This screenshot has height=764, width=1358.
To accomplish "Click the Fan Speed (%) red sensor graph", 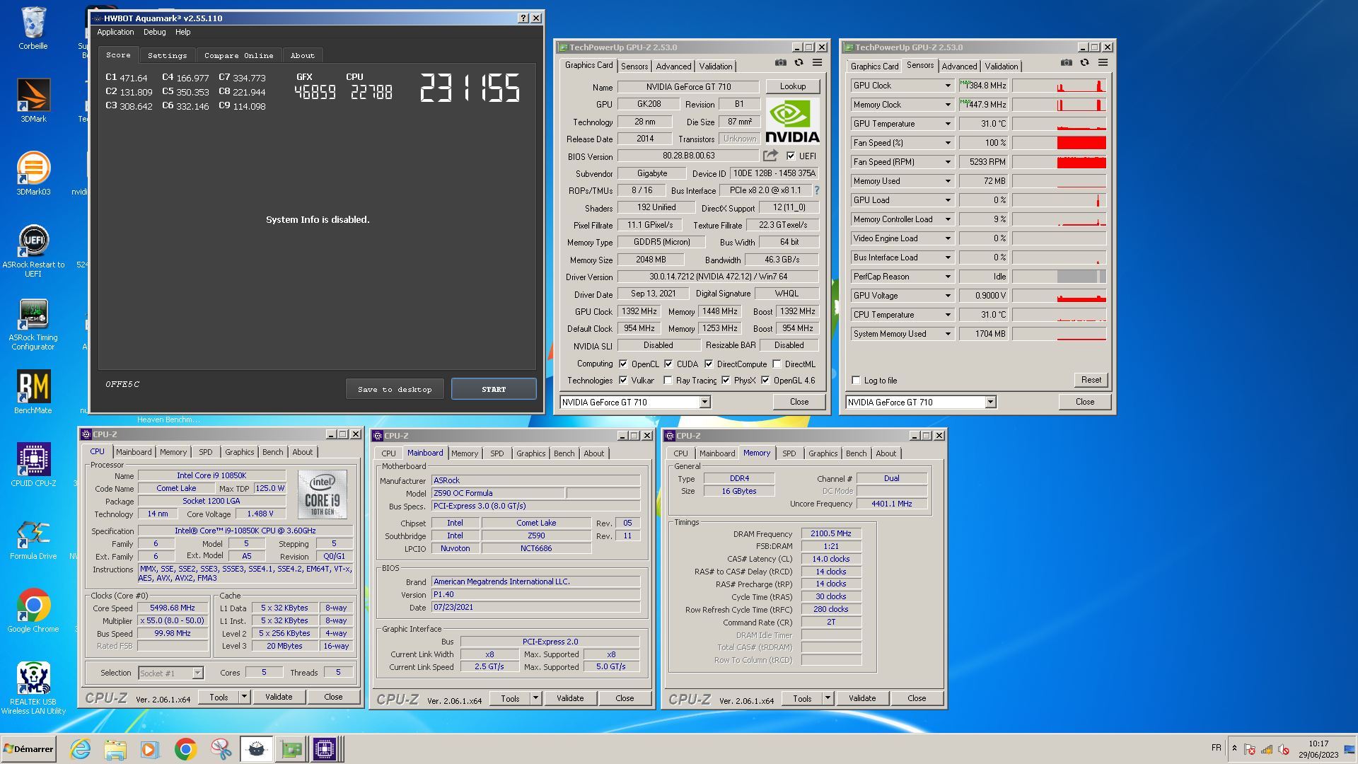I will pos(1059,143).
